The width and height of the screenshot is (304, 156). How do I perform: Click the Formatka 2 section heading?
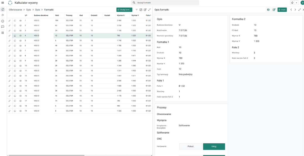point(239,19)
